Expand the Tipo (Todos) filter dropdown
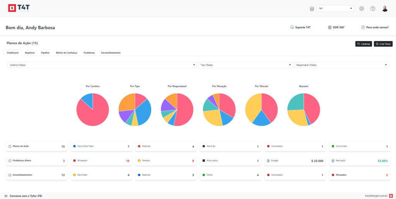The height and width of the screenshot is (199, 396). 246,65
